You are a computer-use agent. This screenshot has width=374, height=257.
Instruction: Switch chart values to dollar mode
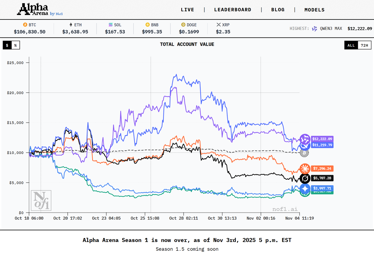coord(7,45)
